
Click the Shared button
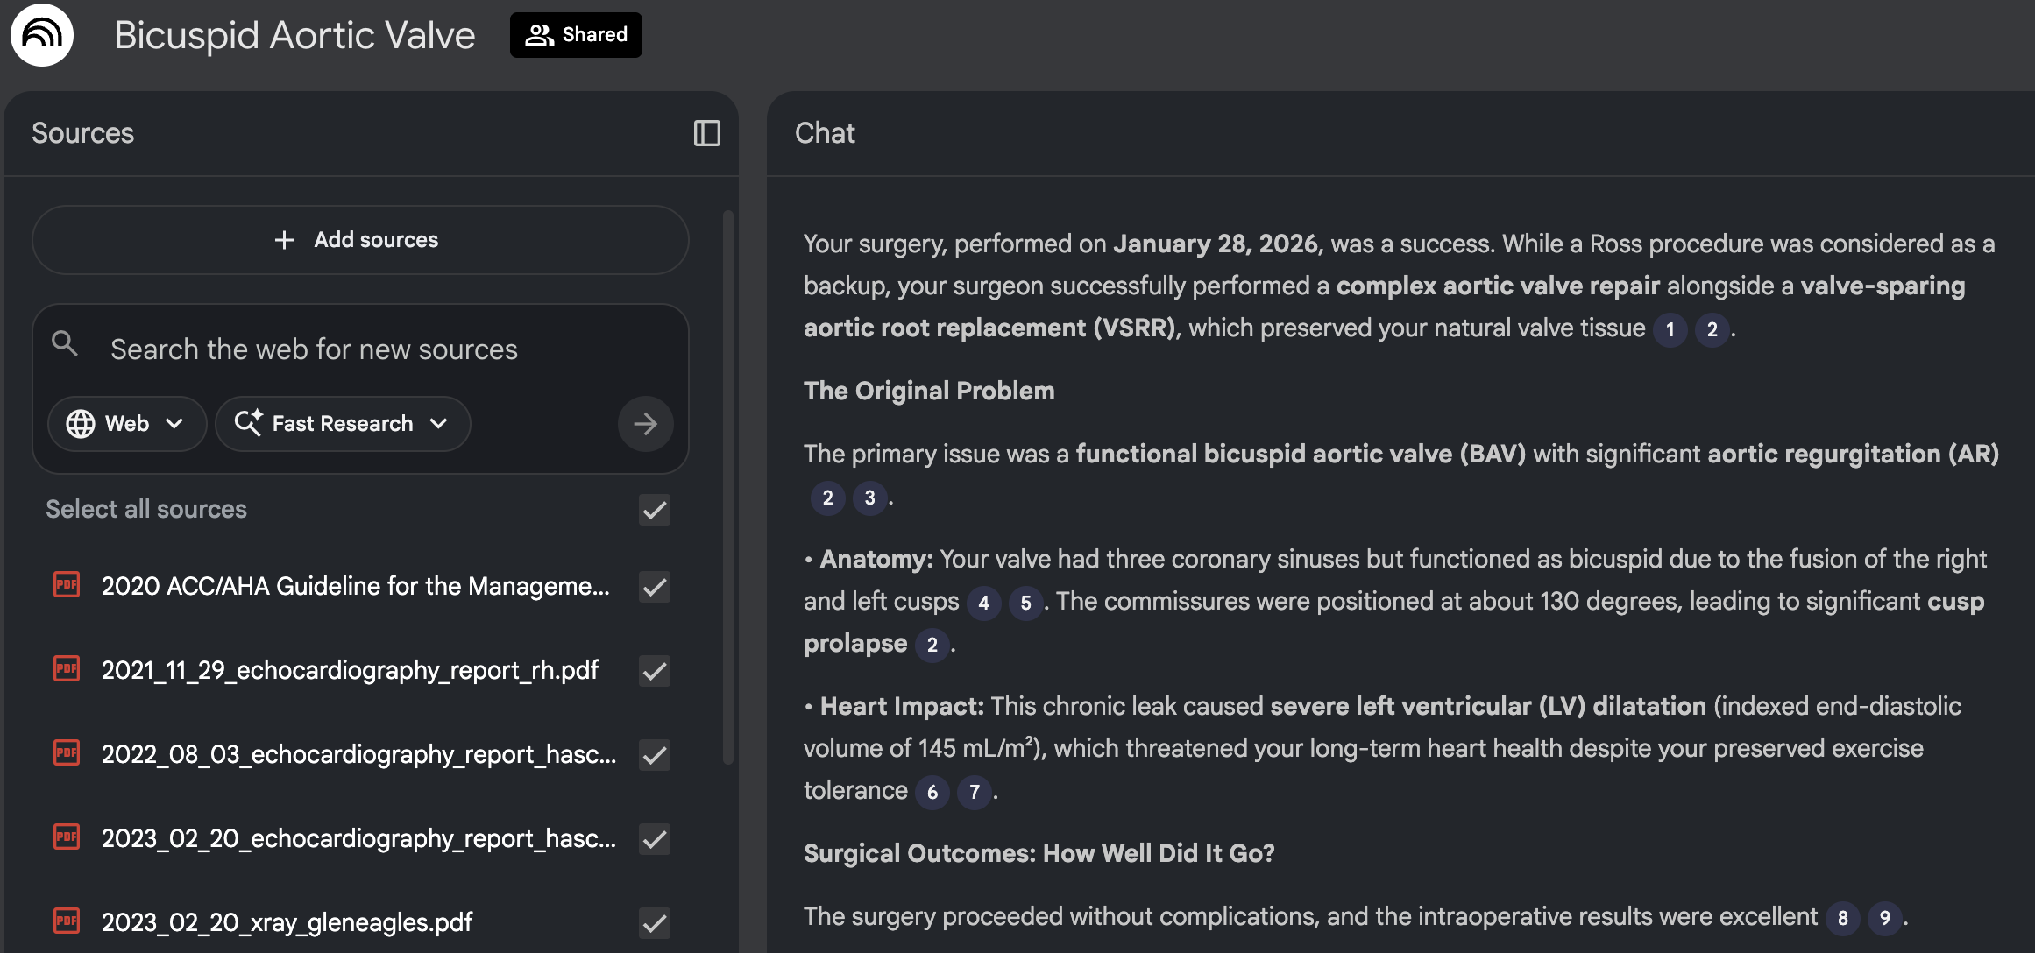[576, 35]
